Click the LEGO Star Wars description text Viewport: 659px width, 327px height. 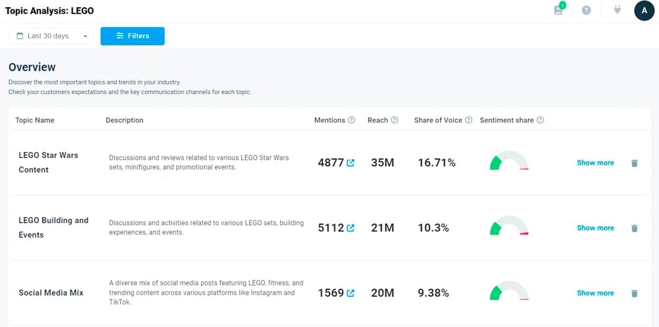tap(199, 163)
